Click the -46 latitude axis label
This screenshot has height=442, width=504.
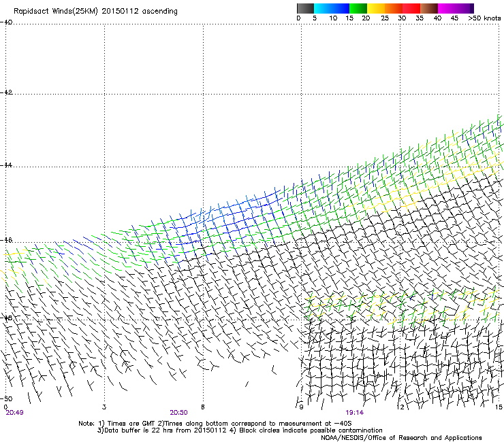[6, 240]
